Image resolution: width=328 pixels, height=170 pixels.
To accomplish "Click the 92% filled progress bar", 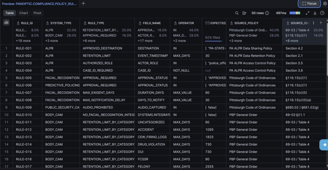I will (x=213, y=41).
